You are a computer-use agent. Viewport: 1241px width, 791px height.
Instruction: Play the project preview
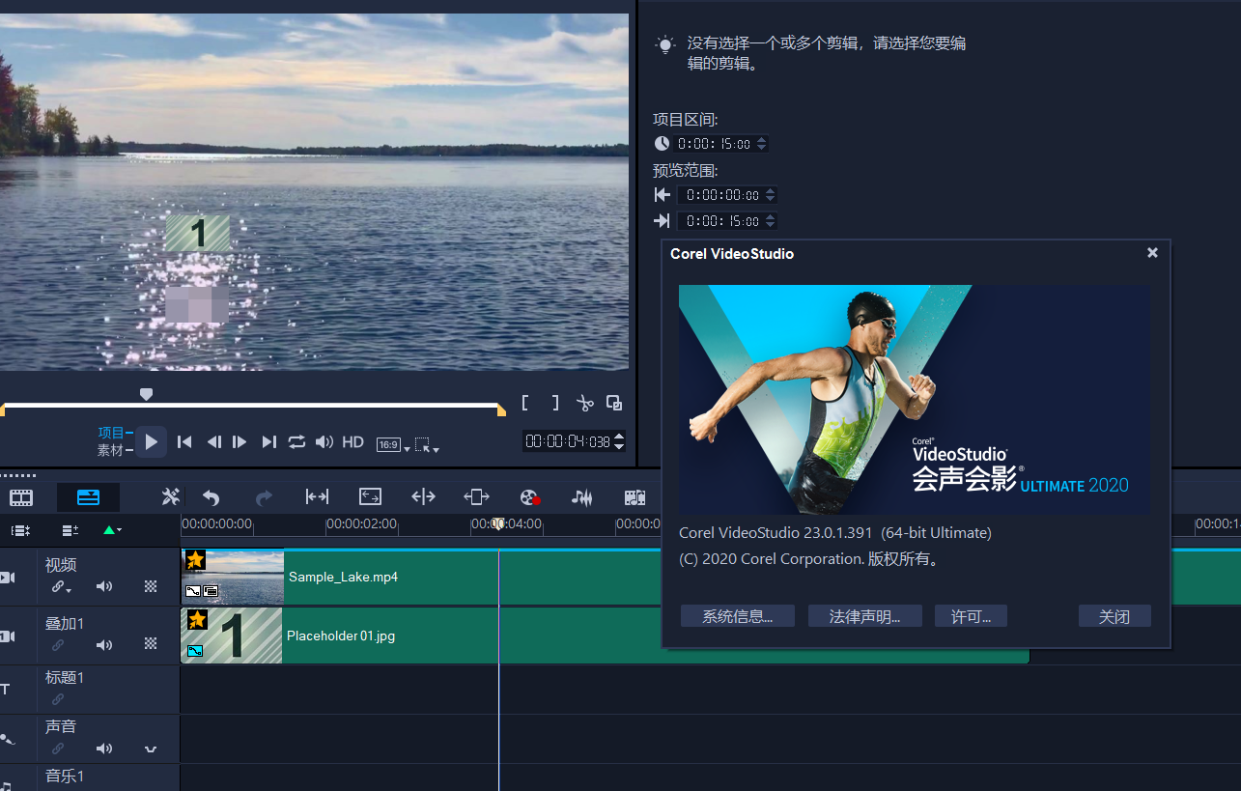click(151, 442)
